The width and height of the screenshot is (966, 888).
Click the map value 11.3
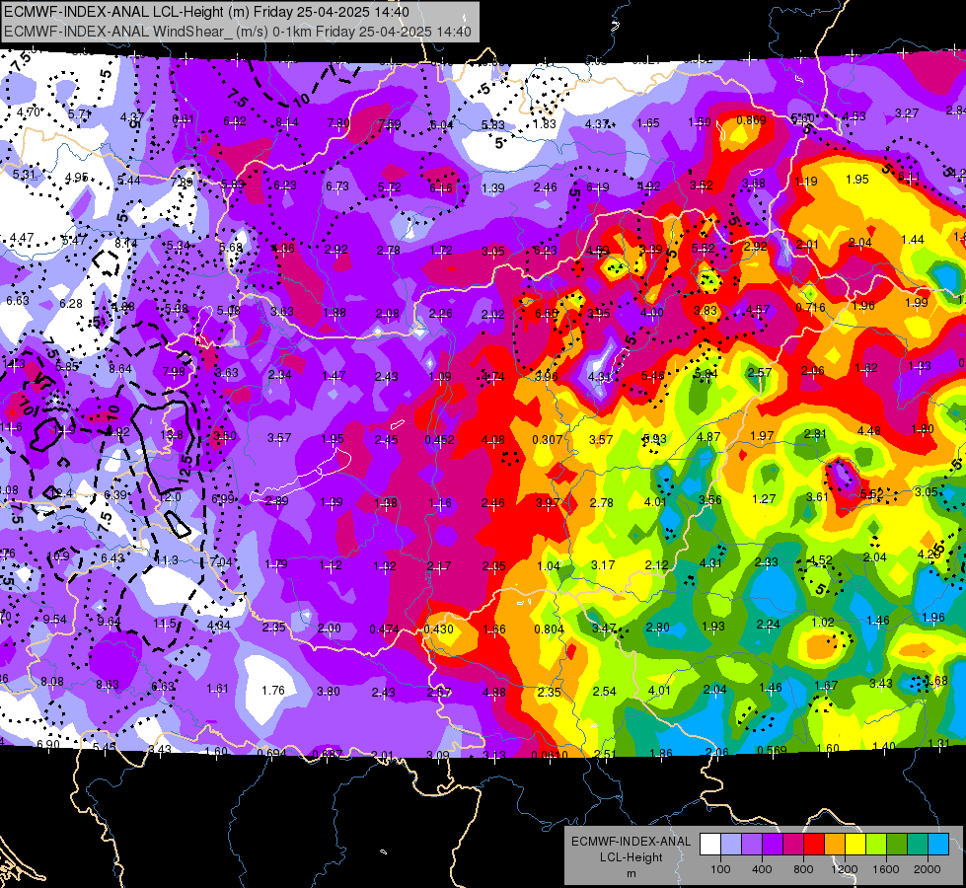pos(167,560)
